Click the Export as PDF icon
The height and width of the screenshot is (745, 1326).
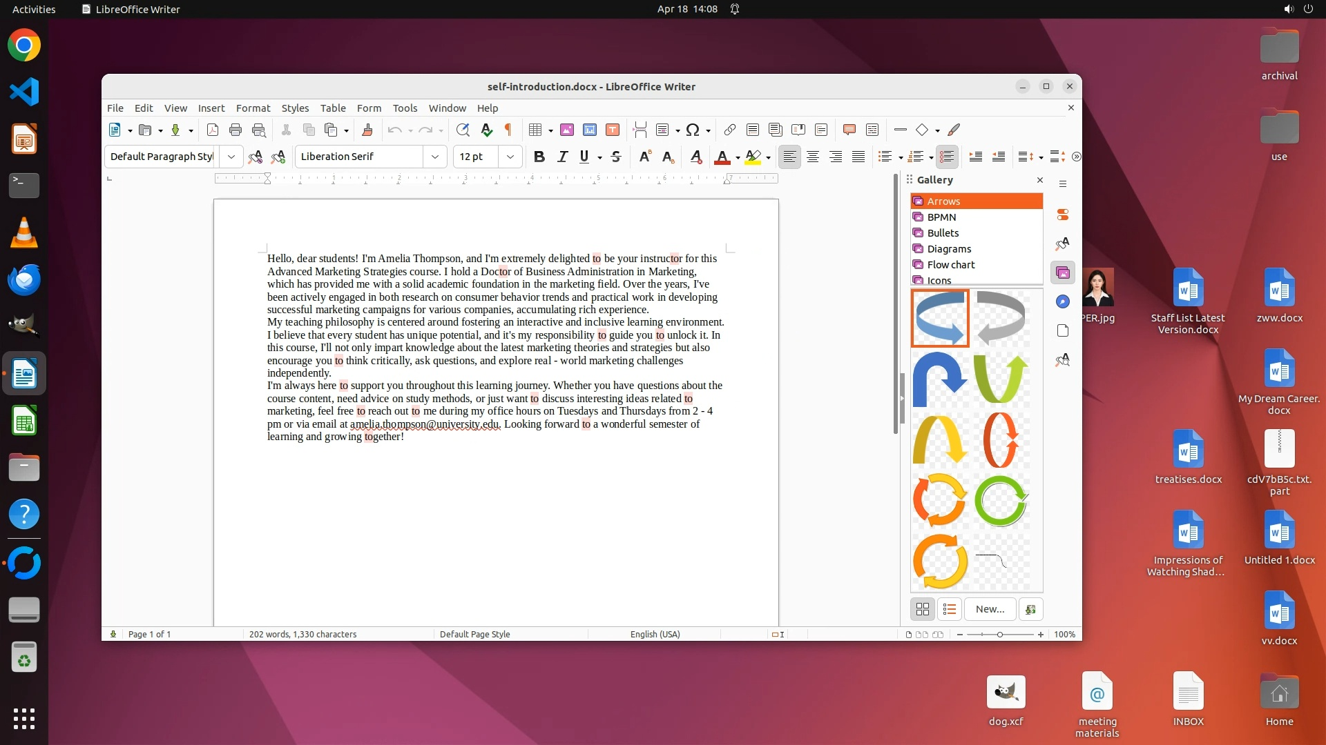[x=213, y=130]
